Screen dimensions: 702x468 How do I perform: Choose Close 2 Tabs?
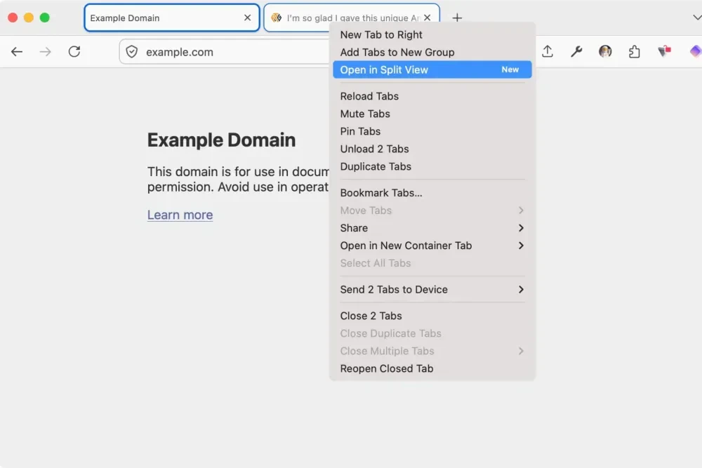tap(432, 316)
